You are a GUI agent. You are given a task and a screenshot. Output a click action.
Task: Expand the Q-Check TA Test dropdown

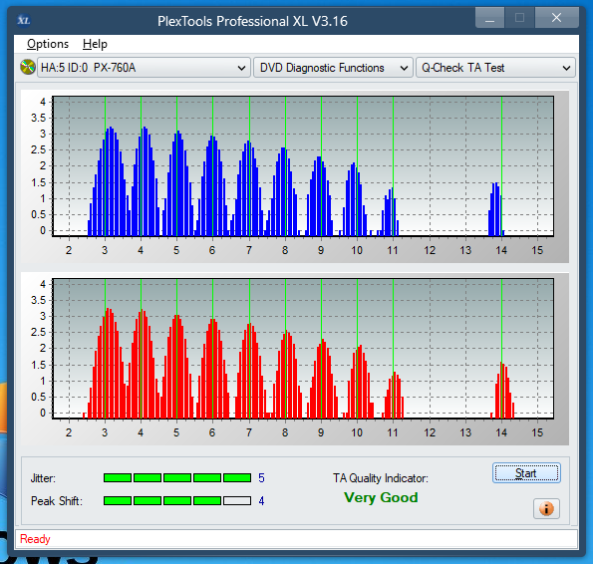tap(495, 68)
